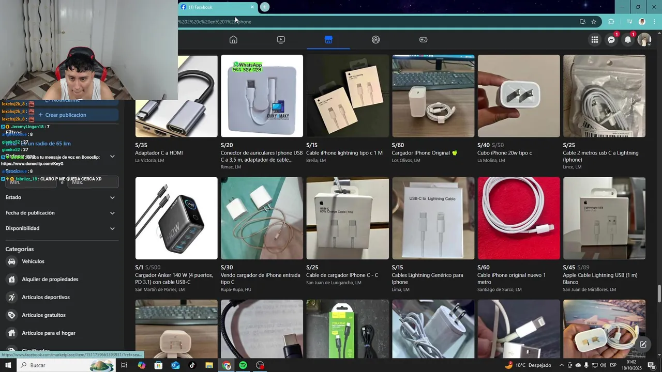Click the taskbar Buscar search box
Screen dimensions: 662x372
tap(65, 365)
